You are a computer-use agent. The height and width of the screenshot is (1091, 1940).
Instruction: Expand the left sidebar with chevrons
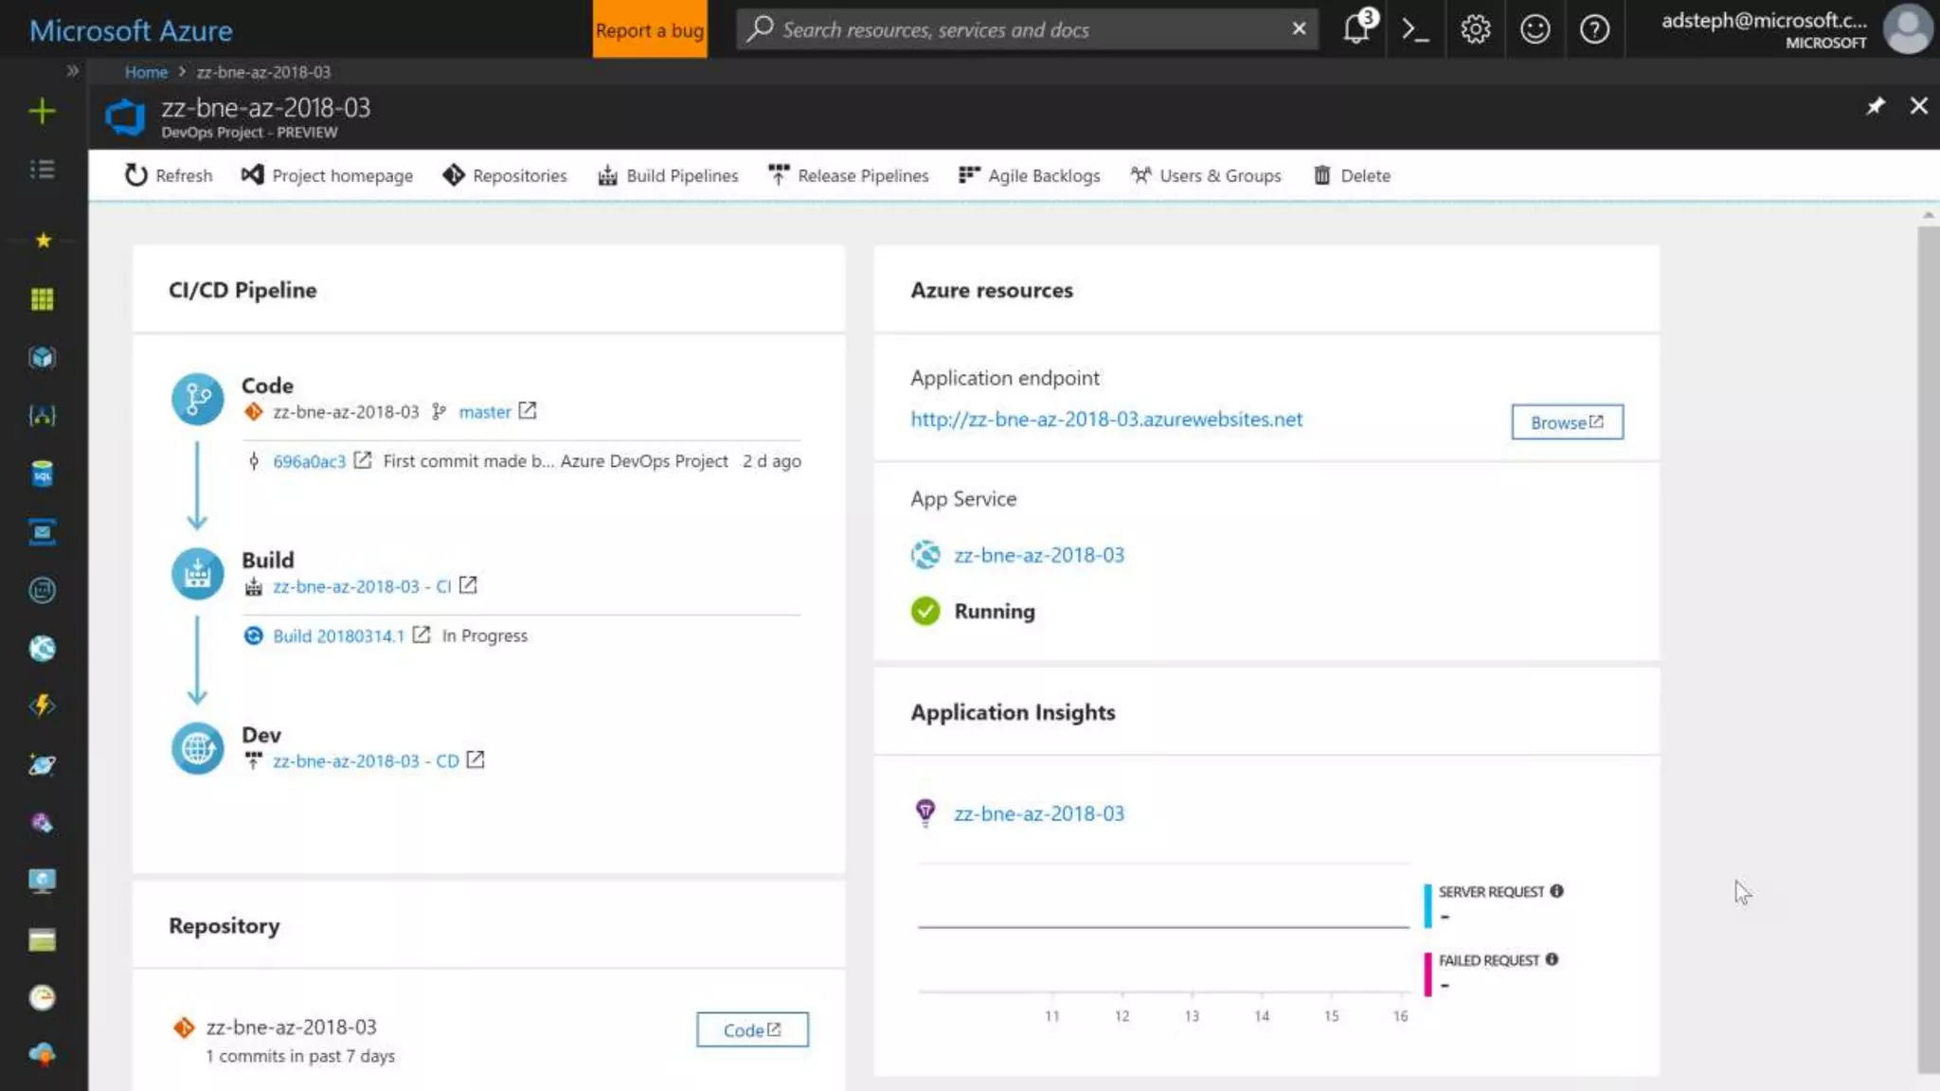[72, 71]
